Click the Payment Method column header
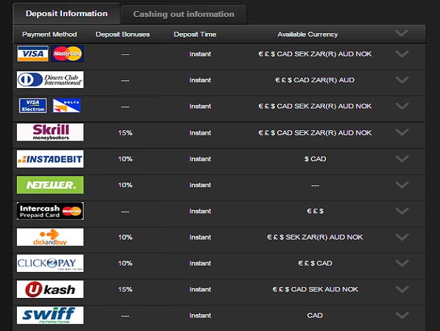 coord(49,34)
